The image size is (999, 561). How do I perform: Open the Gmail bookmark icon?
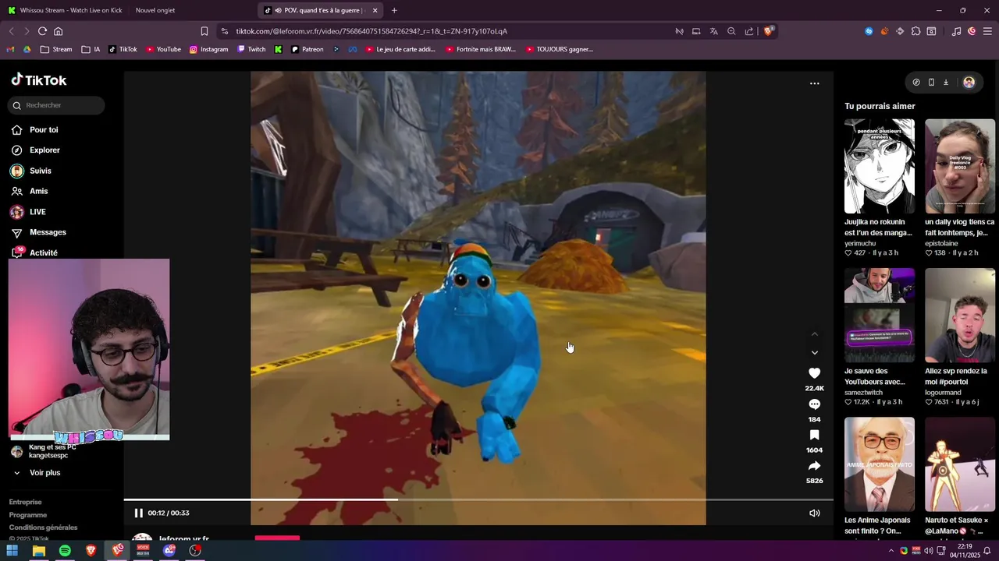10,49
